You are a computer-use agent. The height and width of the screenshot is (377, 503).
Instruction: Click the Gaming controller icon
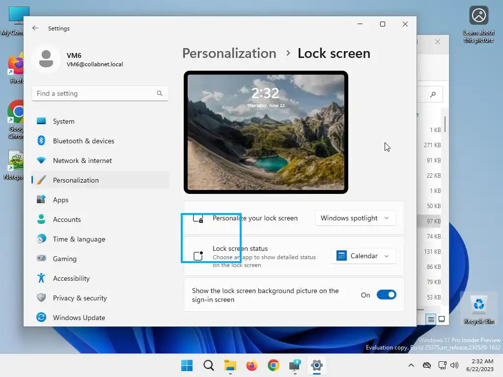coord(41,258)
